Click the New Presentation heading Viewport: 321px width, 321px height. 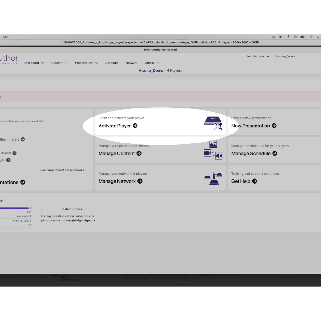tap(251, 126)
